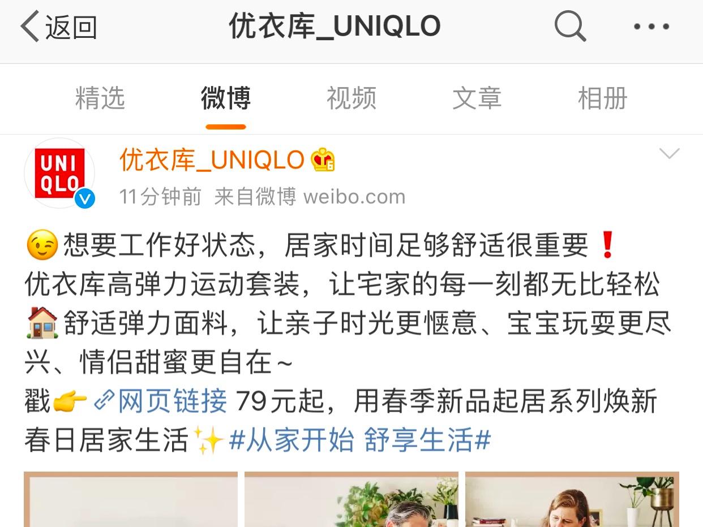Open the 相册 tab
This screenshot has width=703, height=527.
[x=603, y=98]
